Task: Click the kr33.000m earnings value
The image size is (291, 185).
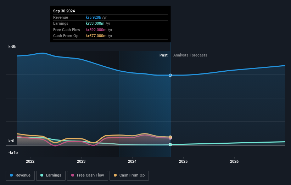Action: [95, 23]
